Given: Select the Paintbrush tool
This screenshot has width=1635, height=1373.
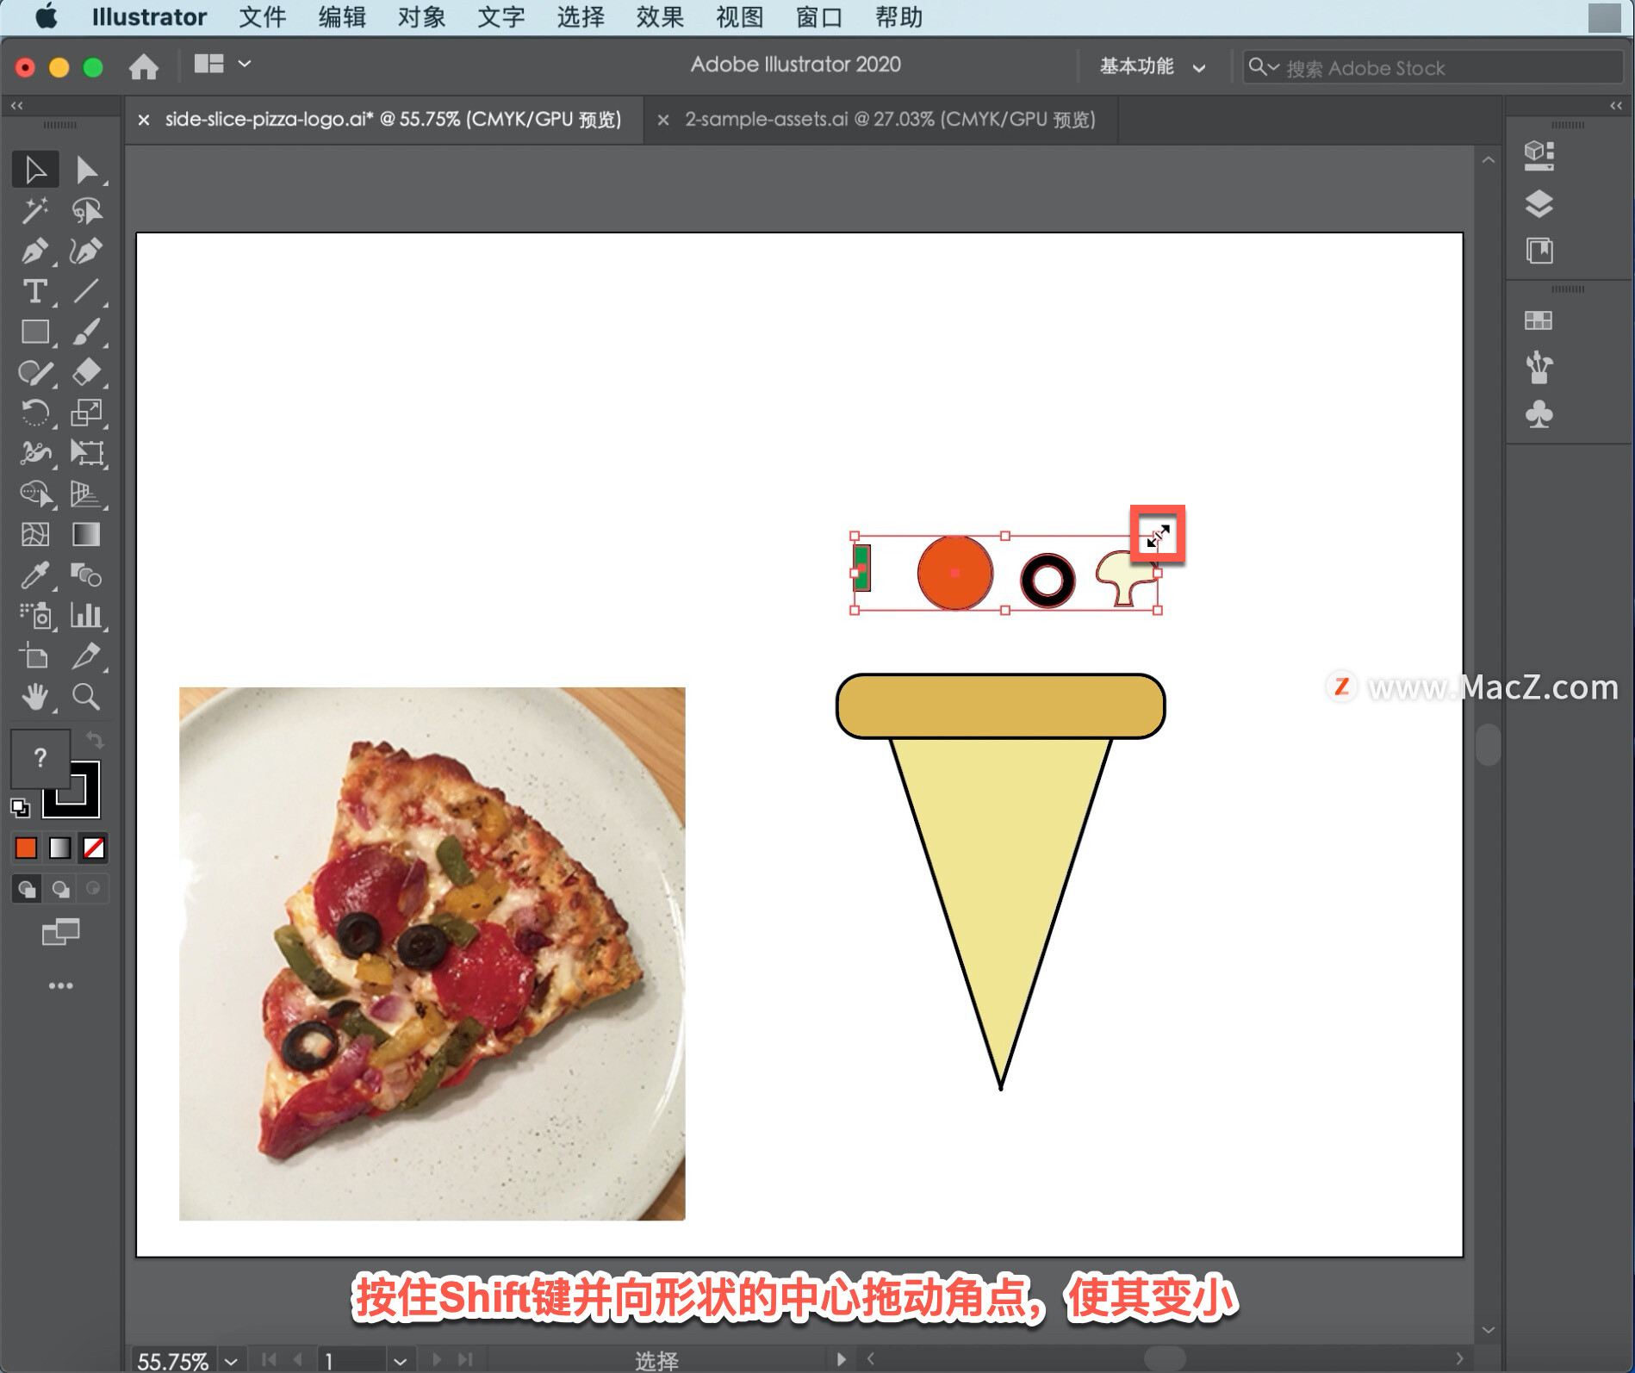Looking at the screenshot, I should (x=86, y=332).
